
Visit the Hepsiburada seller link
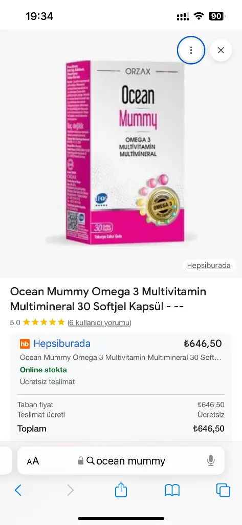point(62,344)
